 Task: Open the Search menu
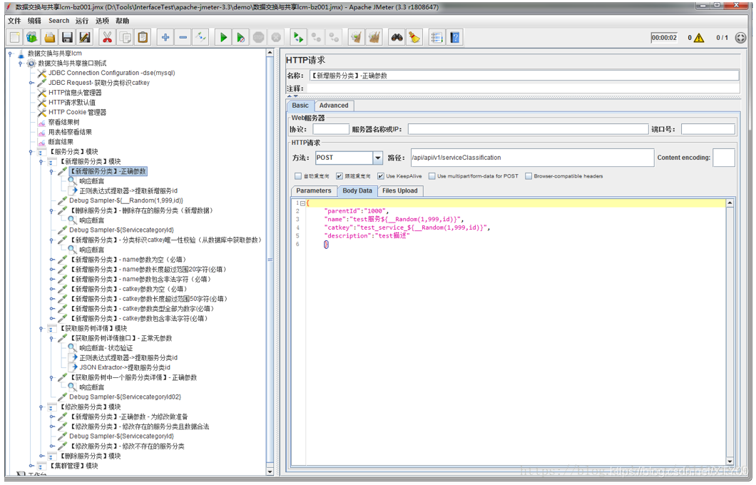point(58,21)
